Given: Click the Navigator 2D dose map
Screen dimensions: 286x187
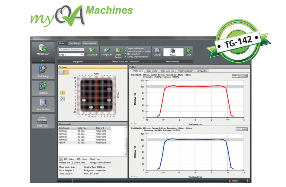Looking at the screenshot, I should pyautogui.click(x=96, y=95).
